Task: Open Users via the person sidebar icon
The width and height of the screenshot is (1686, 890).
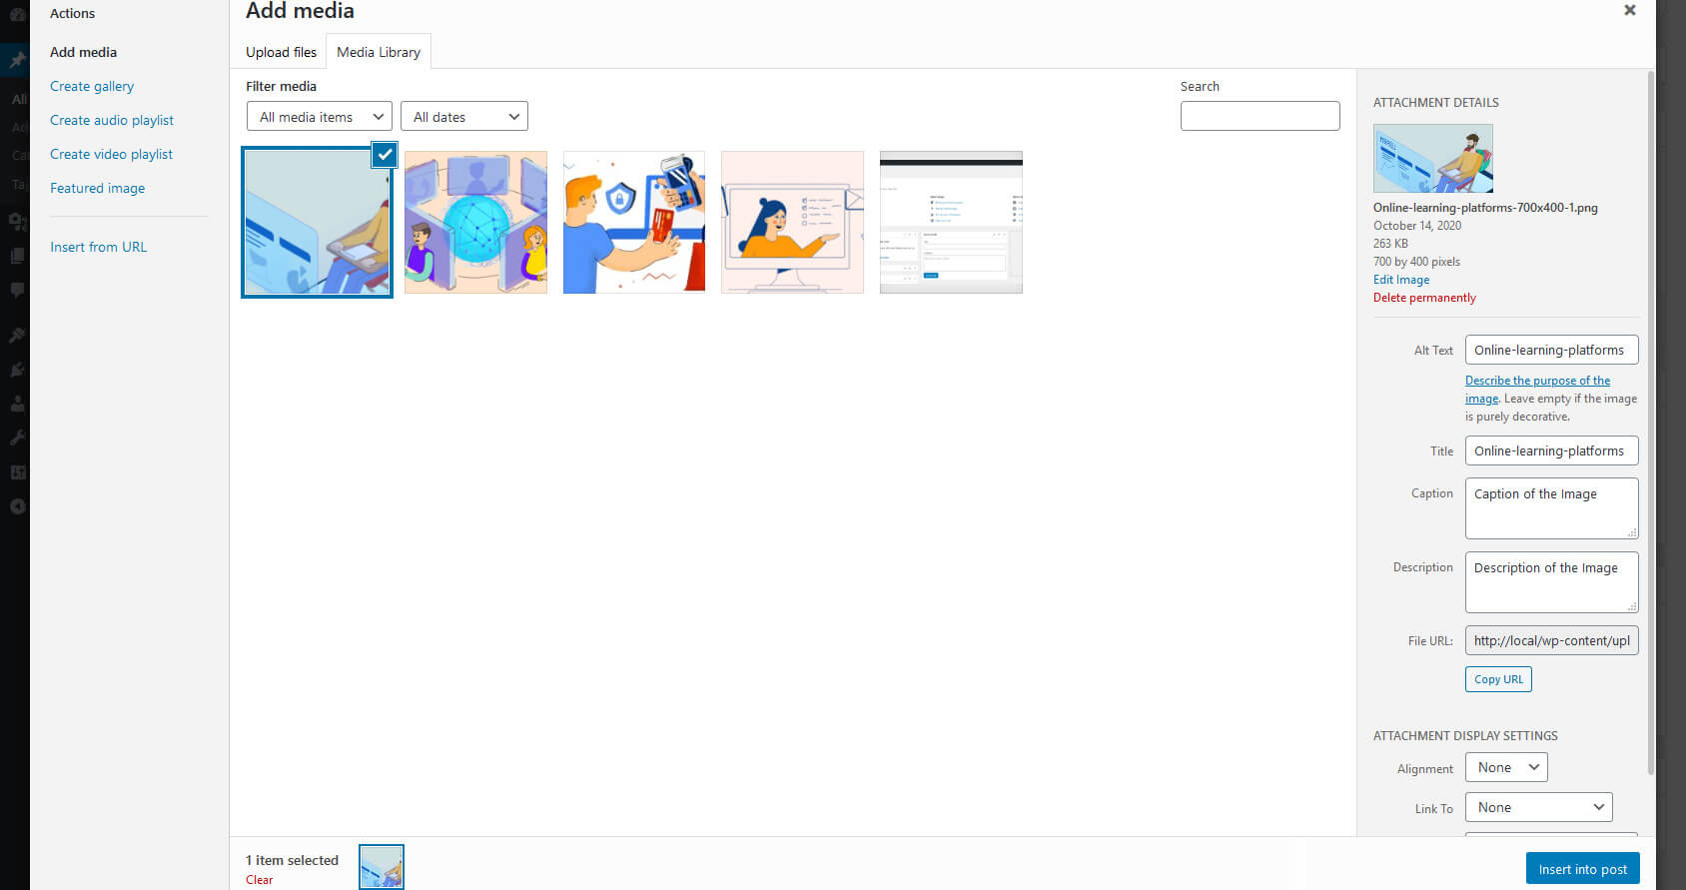Action: [x=17, y=404]
